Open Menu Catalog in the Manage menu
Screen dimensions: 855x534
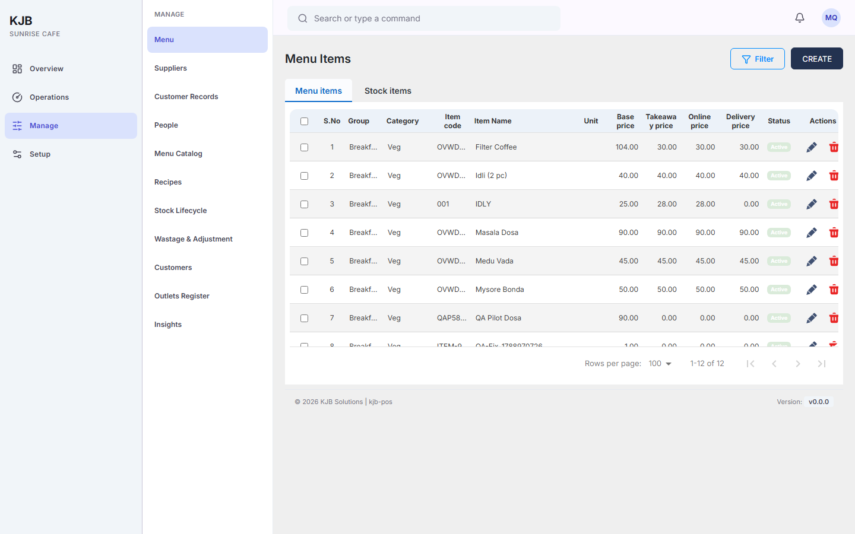(x=207, y=154)
